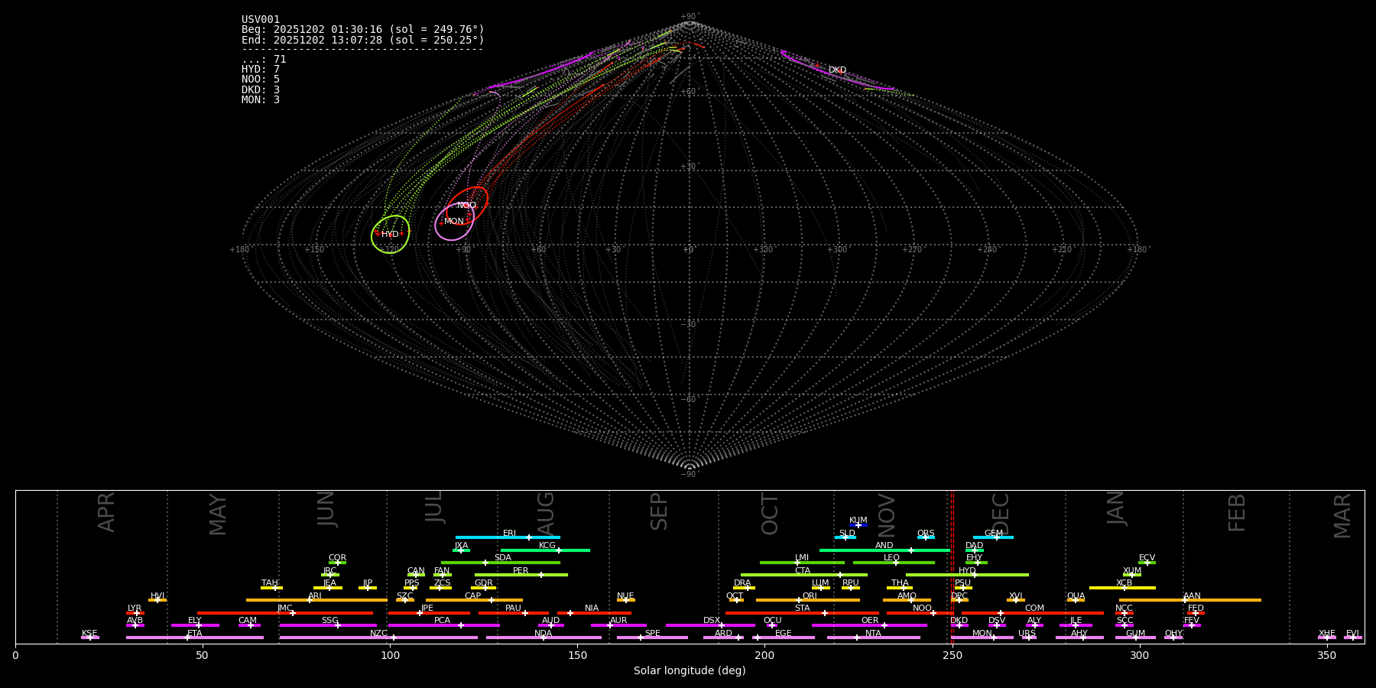
Task: Click the green LEO shower bar
Action: 893,563
